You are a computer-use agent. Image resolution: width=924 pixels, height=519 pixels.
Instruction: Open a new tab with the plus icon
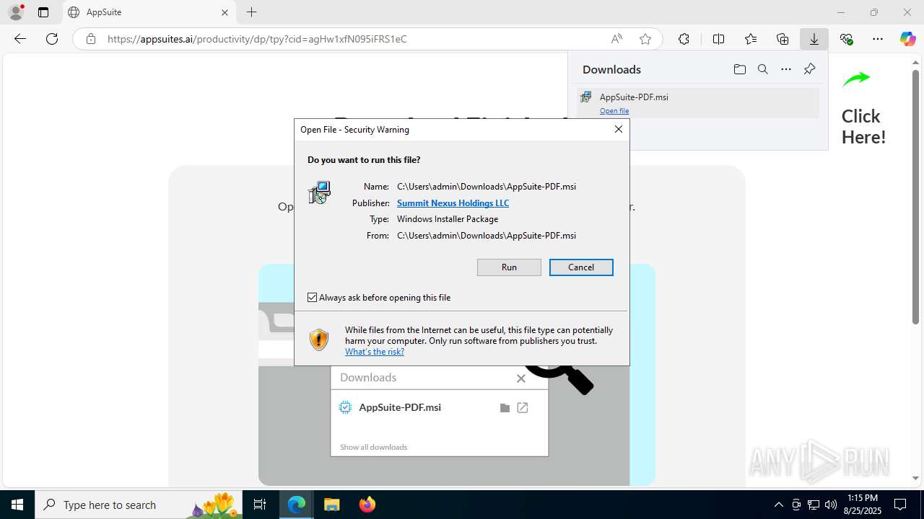click(x=251, y=12)
